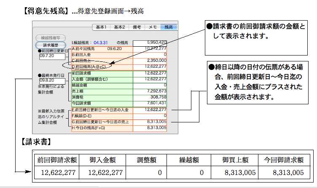Click the 最終本発行日 field showing 09.8.20
The width and height of the screenshot is (317, 188).
[x=52, y=81]
